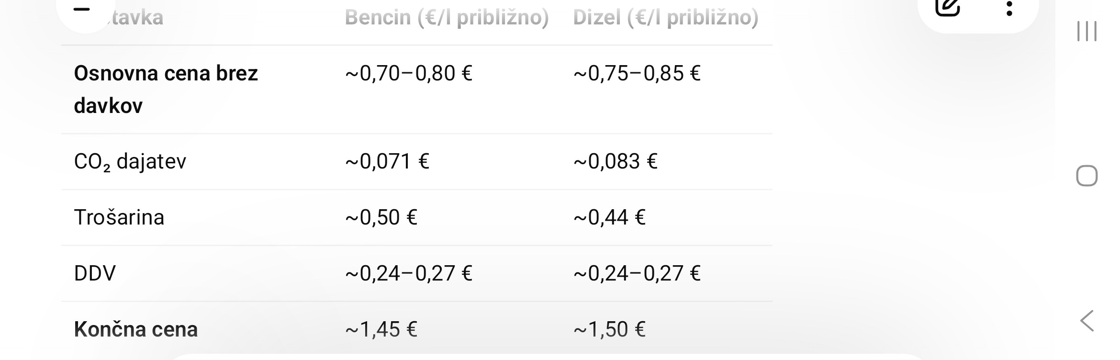Image resolution: width=1120 pixels, height=360 pixels.
Task: Tap DDV row label
Action: pyautogui.click(x=95, y=273)
